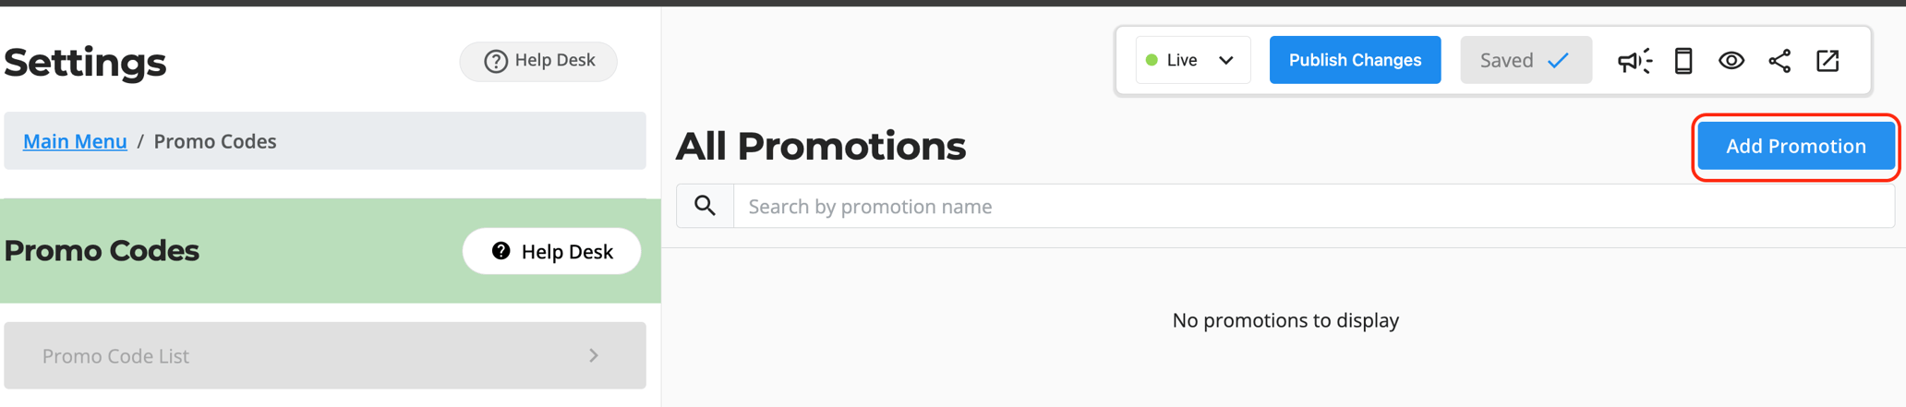The width and height of the screenshot is (1906, 407).
Task: Open the mobile device preview icon
Action: [x=1683, y=61]
